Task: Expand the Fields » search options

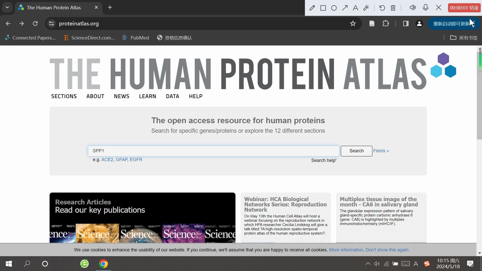Action: [381, 151]
